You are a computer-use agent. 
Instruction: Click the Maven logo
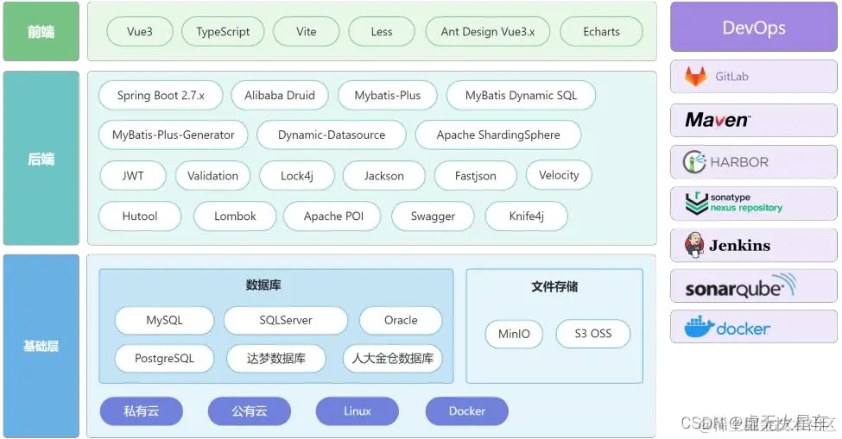coord(718,120)
